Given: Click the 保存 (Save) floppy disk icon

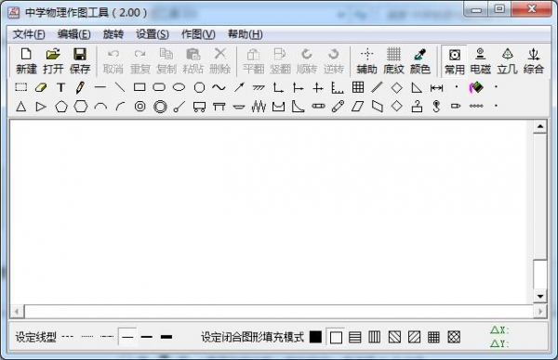Looking at the screenshot, I should (80, 55).
